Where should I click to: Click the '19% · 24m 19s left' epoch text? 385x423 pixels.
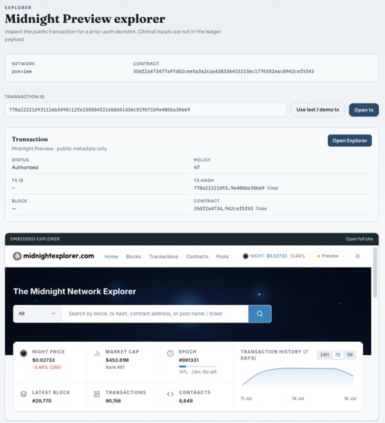pos(197,372)
